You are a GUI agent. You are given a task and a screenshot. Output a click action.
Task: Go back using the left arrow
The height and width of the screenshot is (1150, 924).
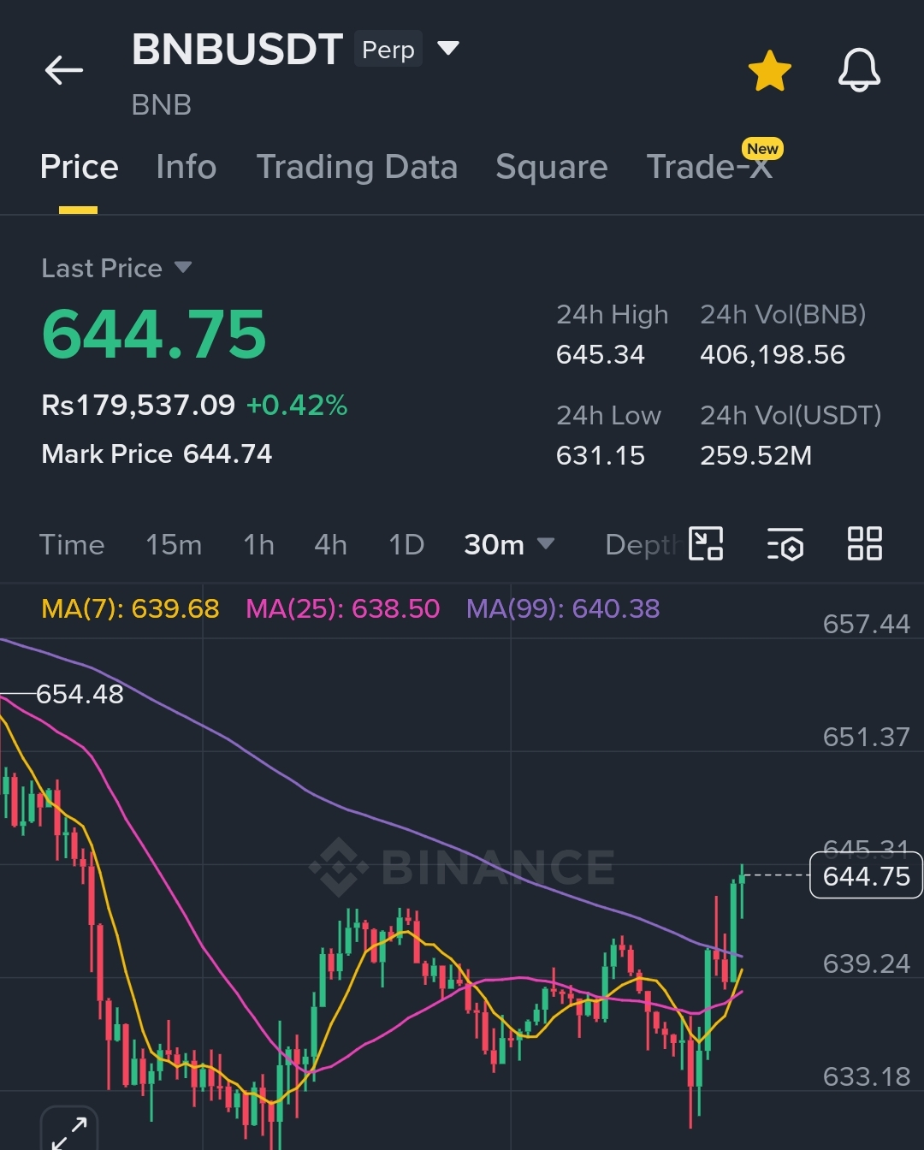click(x=64, y=70)
